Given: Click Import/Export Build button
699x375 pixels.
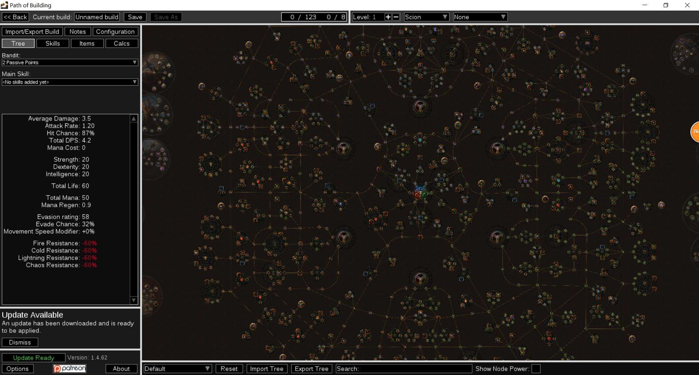Looking at the screenshot, I should 32,32.
